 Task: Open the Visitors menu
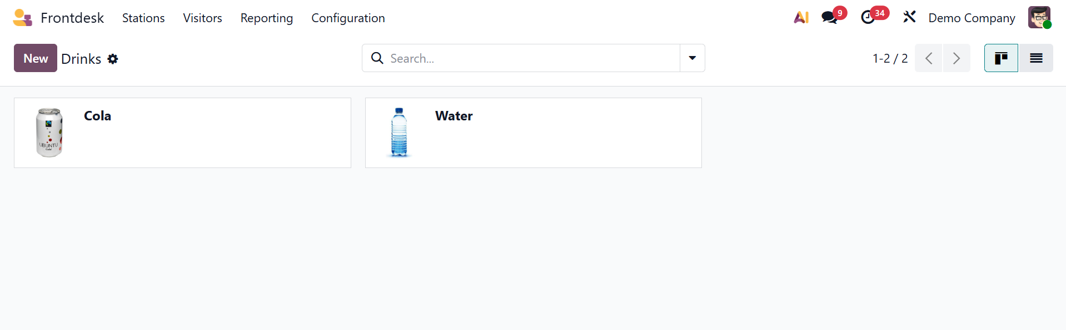202,18
